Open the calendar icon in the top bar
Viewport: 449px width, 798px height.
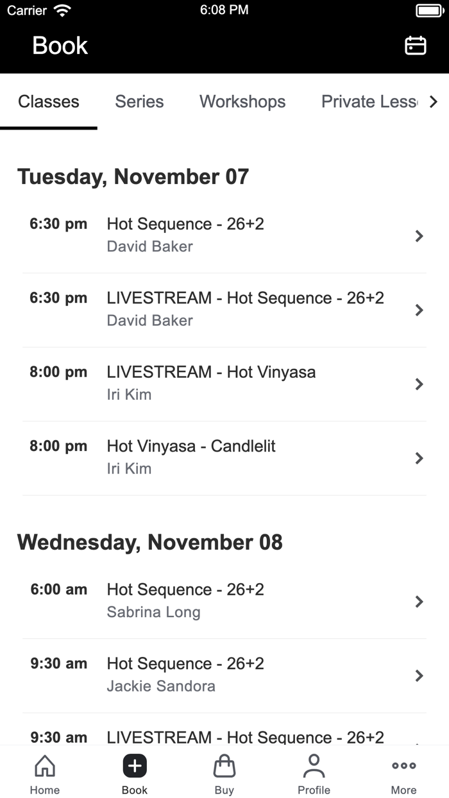pos(415,46)
